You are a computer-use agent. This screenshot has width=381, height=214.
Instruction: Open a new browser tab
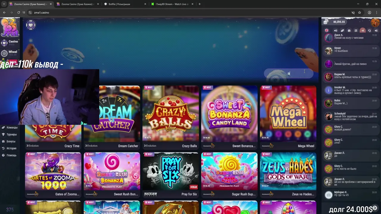pyautogui.click(x=199, y=4)
